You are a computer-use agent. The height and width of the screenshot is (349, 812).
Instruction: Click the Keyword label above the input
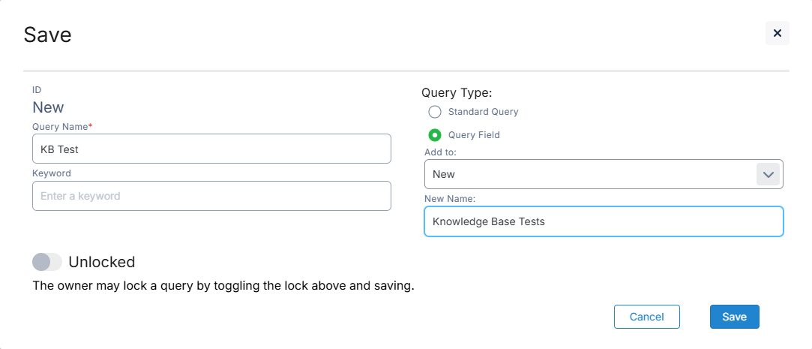click(x=52, y=173)
